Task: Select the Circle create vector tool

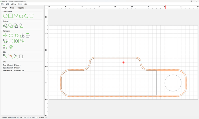Action: point(5,16)
